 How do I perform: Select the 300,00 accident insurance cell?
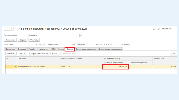pyautogui.click(x=165, y=67)
